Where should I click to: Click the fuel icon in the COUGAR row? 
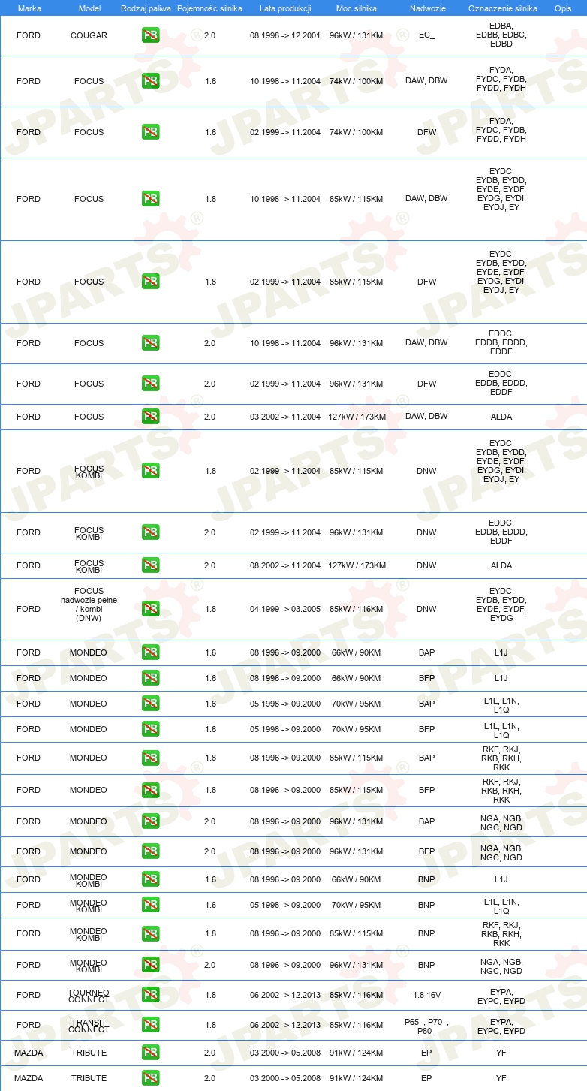150,35
